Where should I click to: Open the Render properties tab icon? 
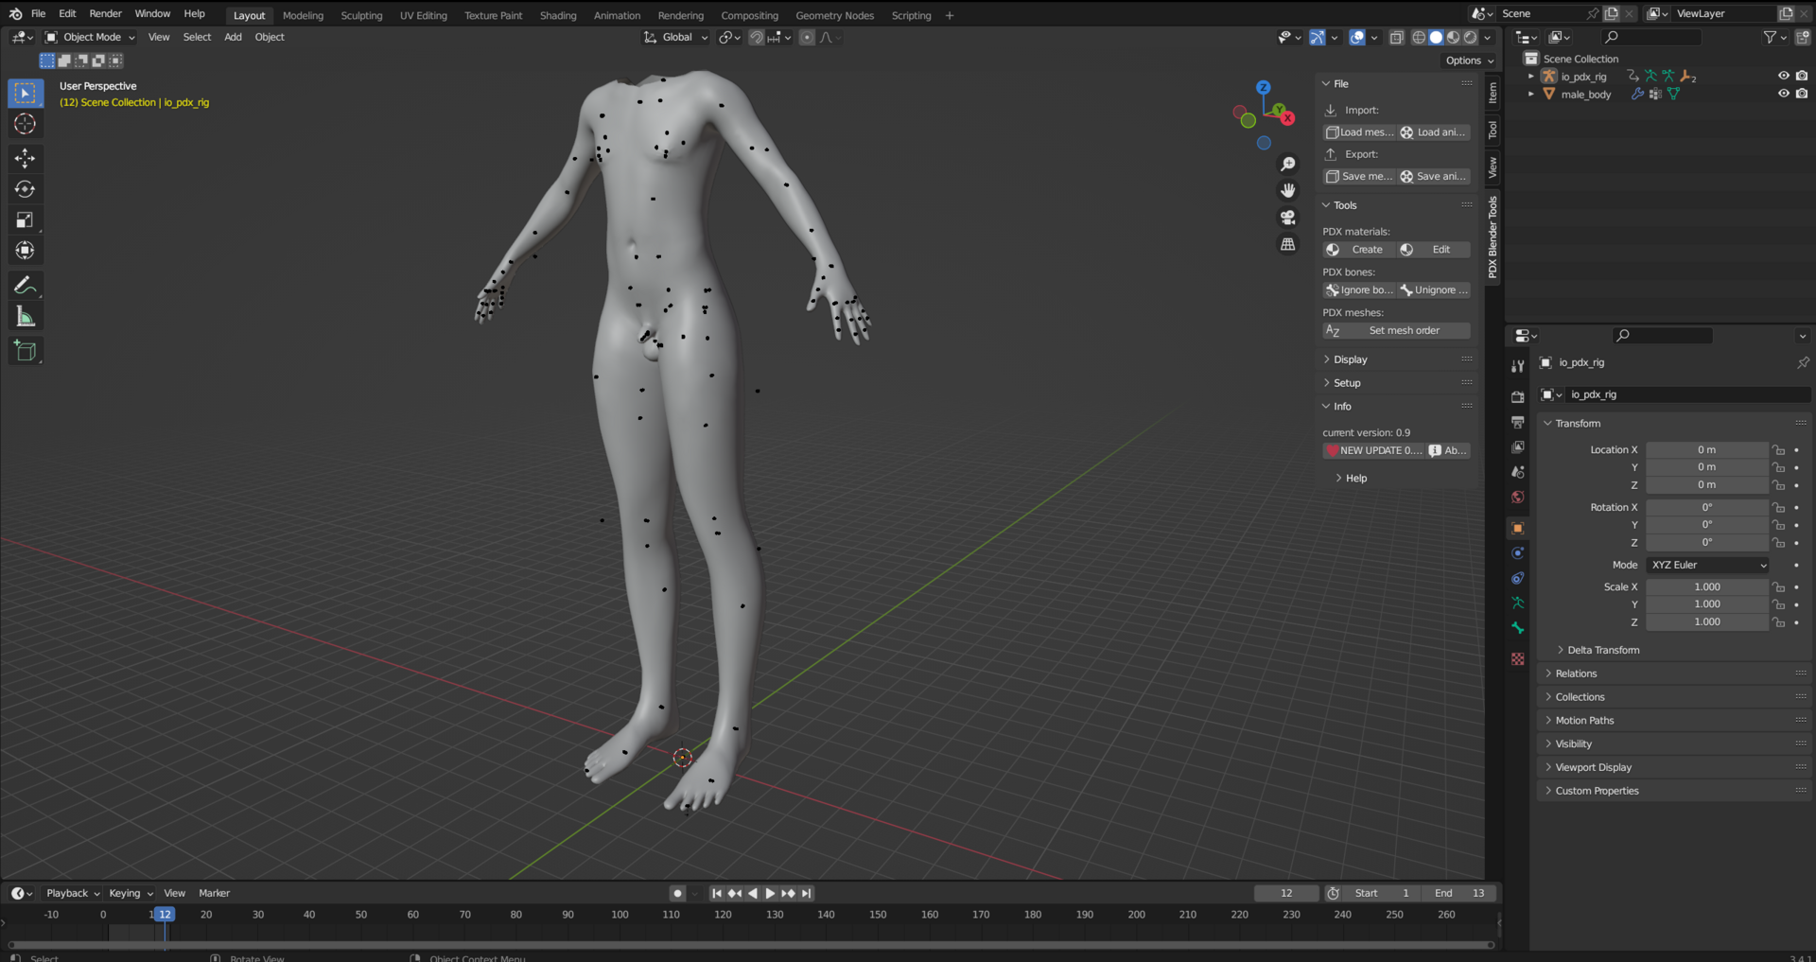[x=1517, y=396]
